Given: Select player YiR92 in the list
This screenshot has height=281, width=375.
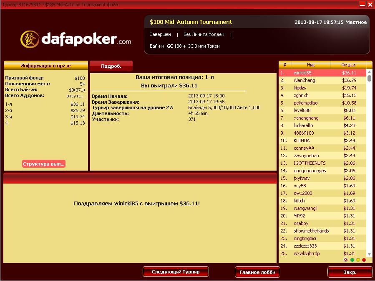Looking at the screenshot, I should 322,216.
